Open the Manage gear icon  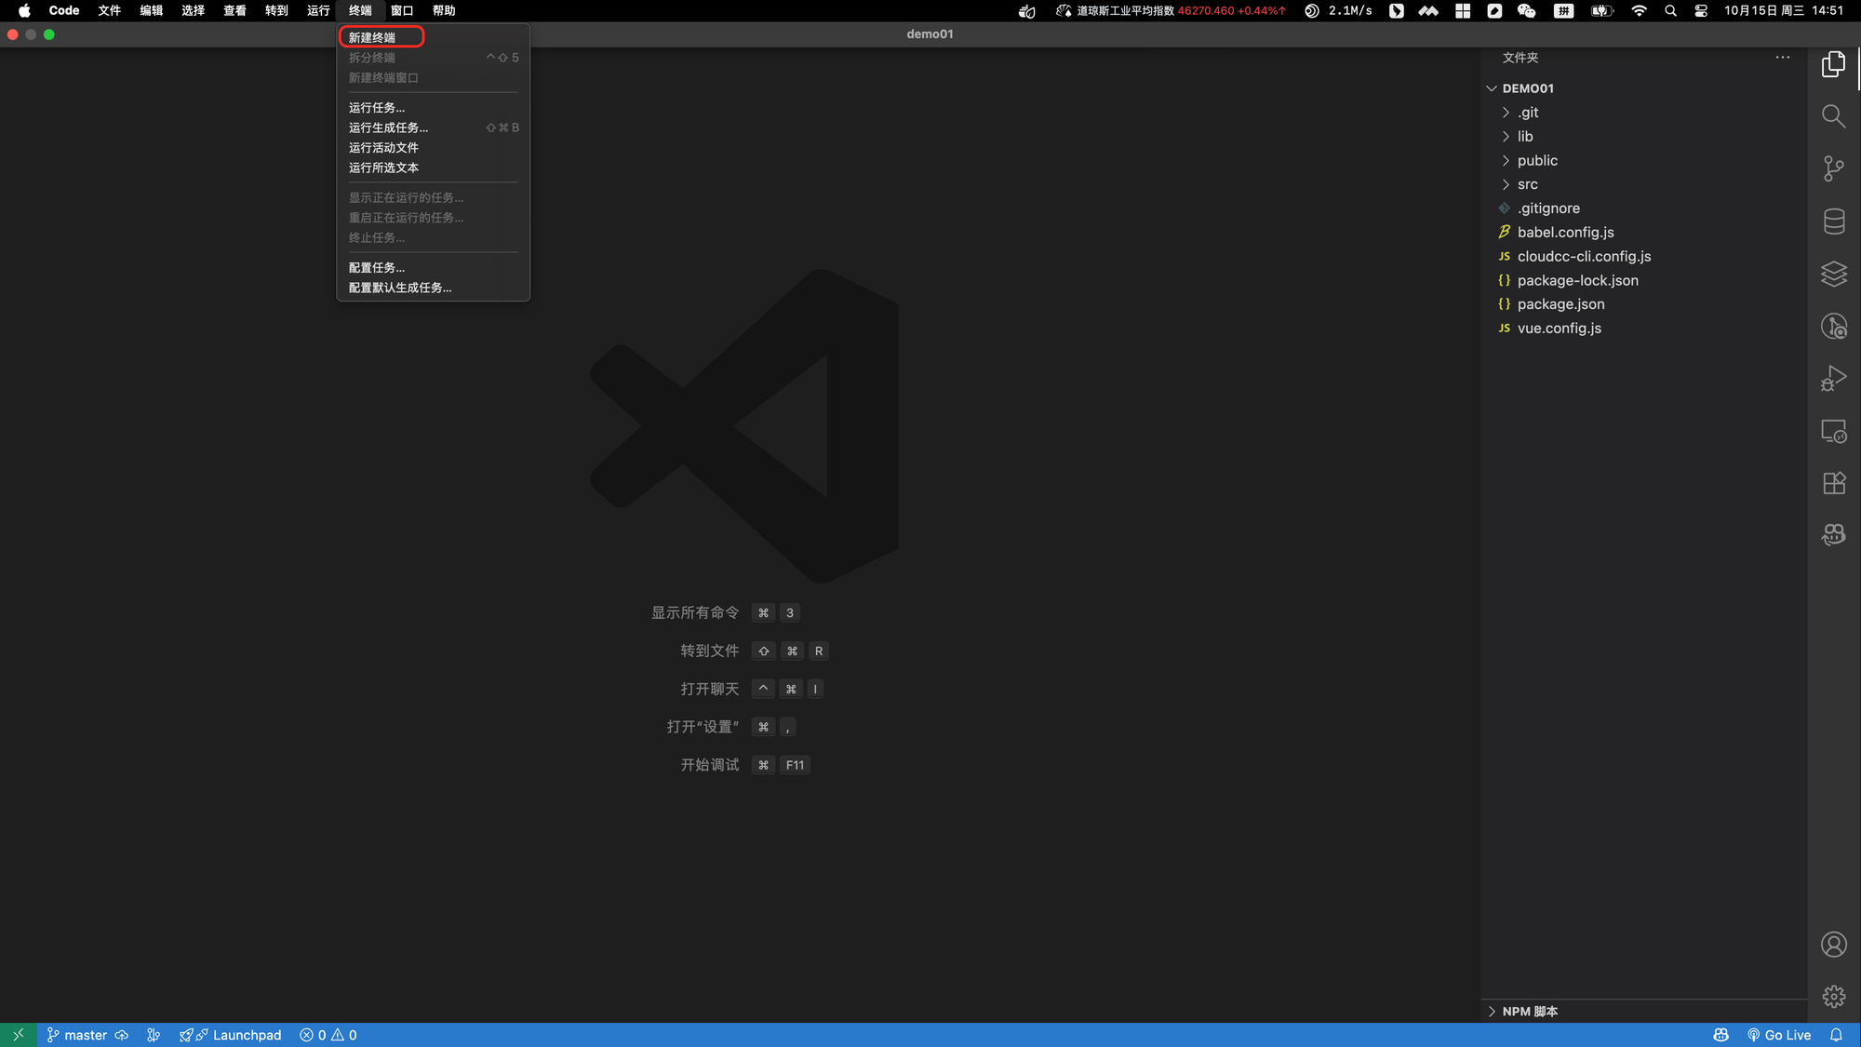tap(1833, 997)
